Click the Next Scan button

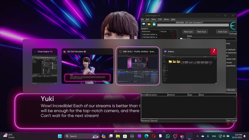[202, 31]
